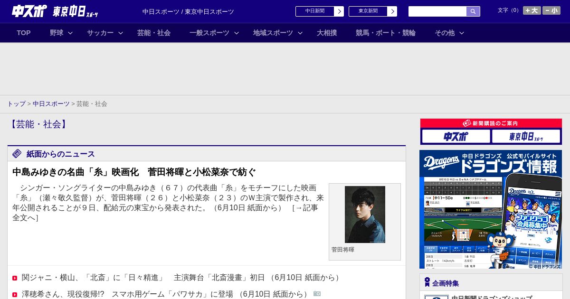Open the ドラゴンズ情報 mobile site banner
This screenshot has height=299, width=570.
pyautogui.click(x=491, y=209)
